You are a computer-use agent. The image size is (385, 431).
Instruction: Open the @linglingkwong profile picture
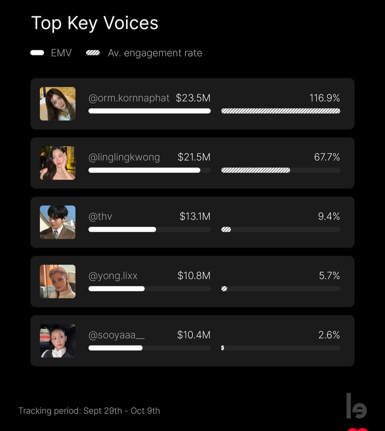[x=58, y=163]
